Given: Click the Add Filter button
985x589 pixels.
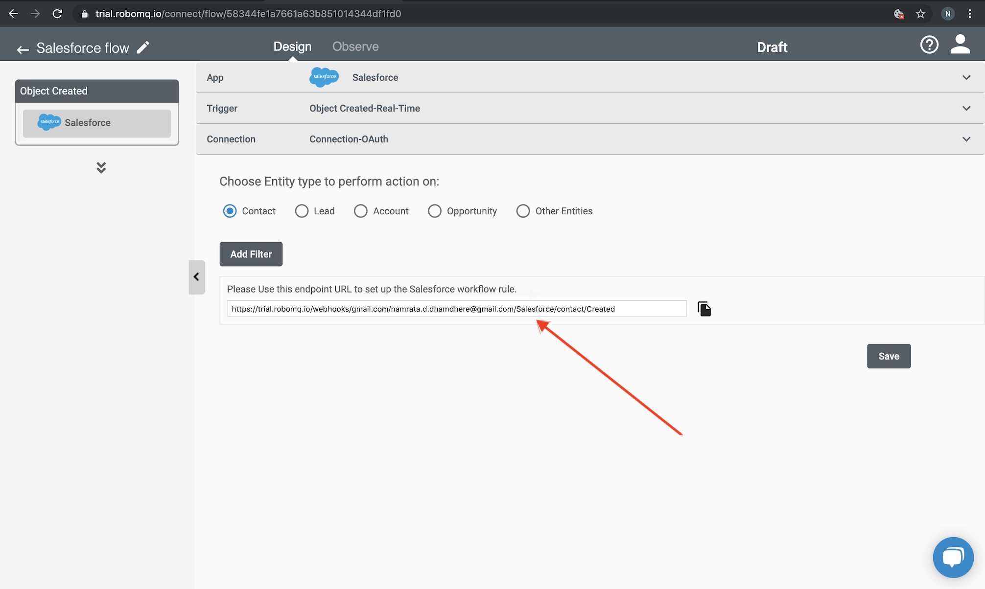Looking at the screenshot, I should pos(251,254).
